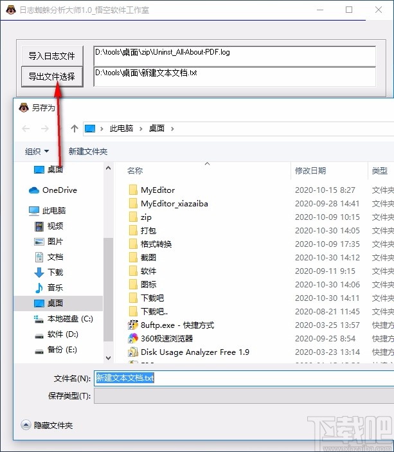Close the 日志蜘蛛分析大师 window

click(379, 10)
